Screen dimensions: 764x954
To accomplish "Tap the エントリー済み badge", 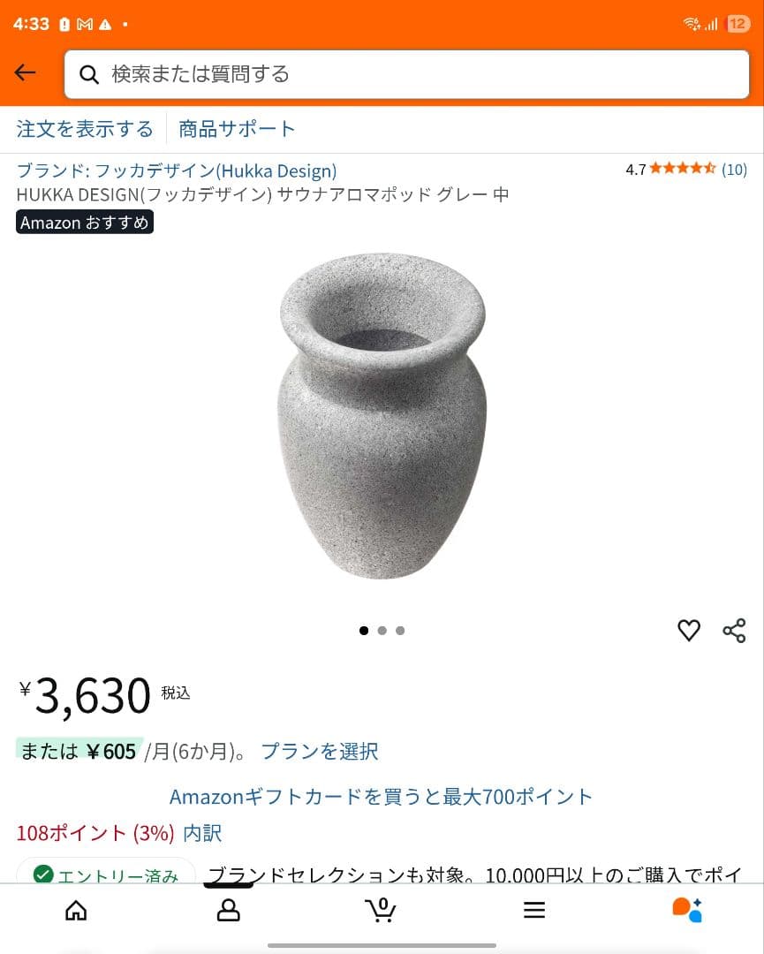I will tap(106, 874).
